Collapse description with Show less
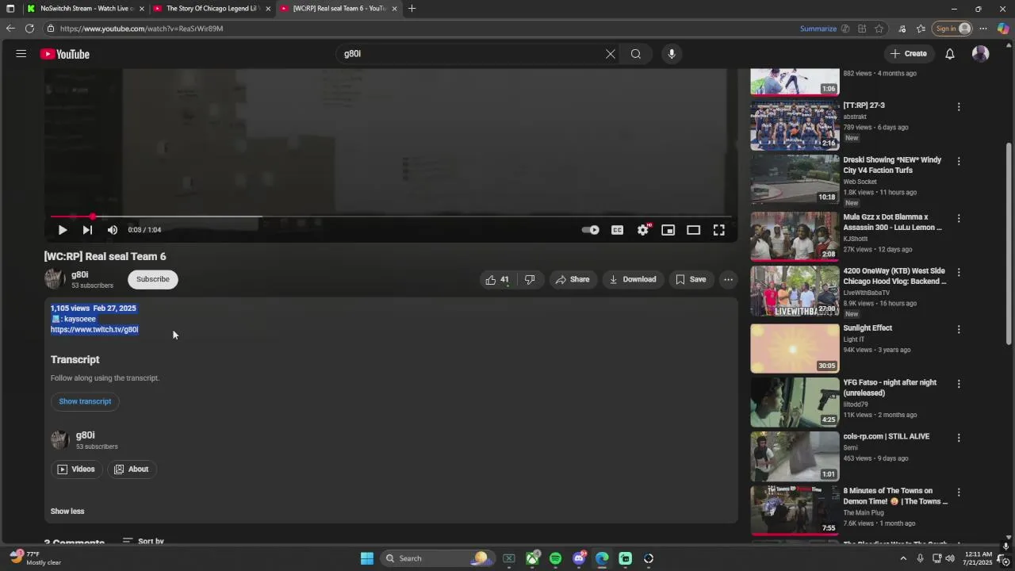The width and height of the screenshot is (1015, 571). pos(67,512)
